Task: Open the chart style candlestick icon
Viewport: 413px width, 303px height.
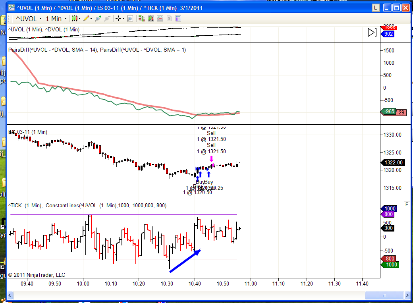Action: click(75, 18)
